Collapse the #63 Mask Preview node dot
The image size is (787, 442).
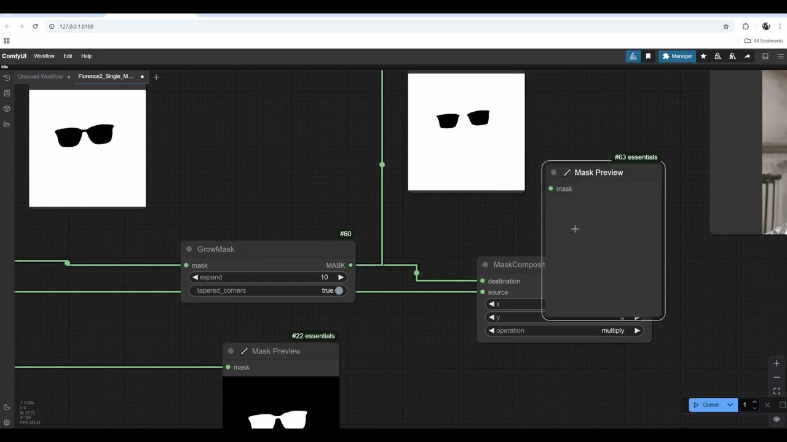(553, 173)
